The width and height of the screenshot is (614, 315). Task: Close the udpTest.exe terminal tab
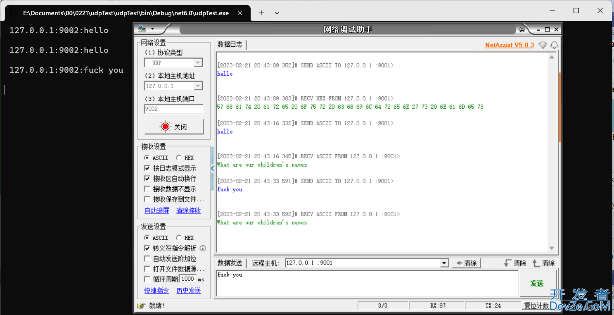(240, 13)
